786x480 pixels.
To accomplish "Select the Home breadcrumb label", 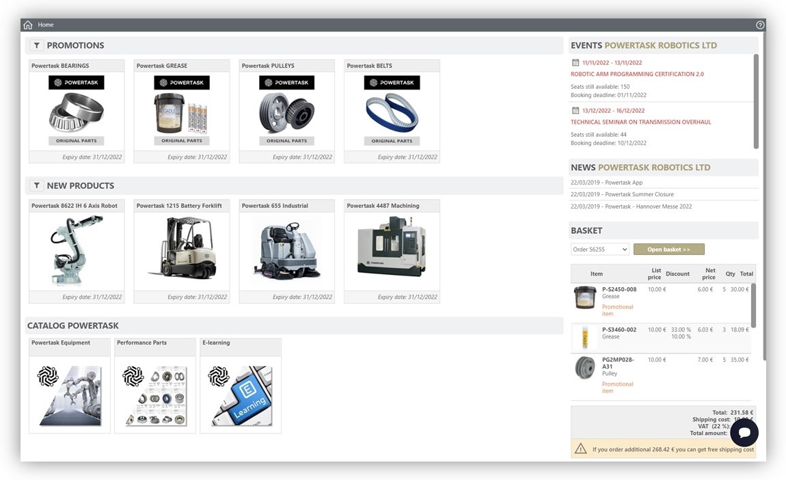I will click(46, 25).
